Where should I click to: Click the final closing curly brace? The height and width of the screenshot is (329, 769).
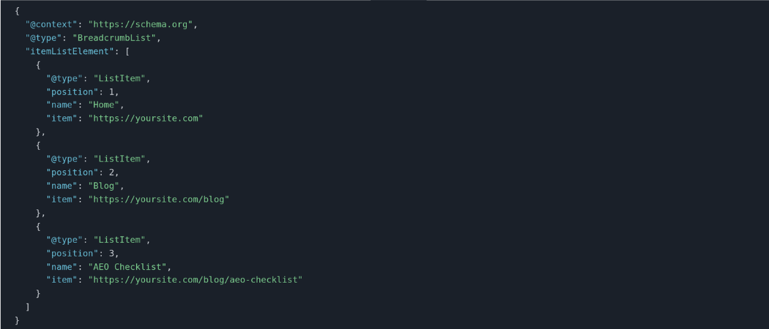coord(18,320)
